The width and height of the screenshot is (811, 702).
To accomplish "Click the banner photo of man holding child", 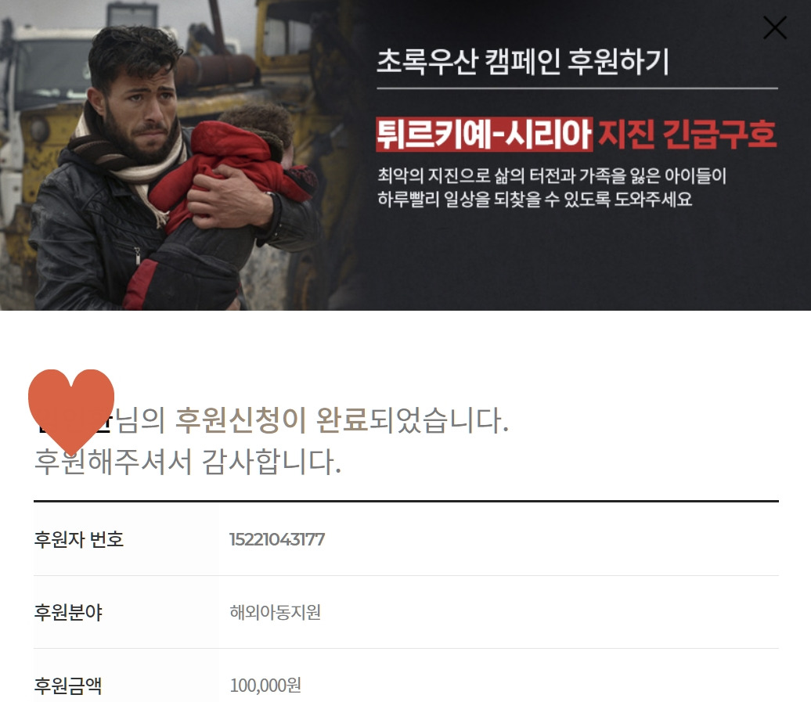I will [x=171, y=155].
